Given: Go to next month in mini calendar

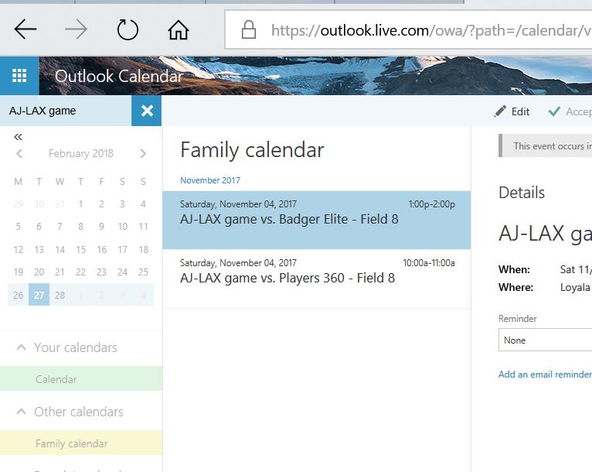Looking at the screenshot, I should pos(143,153).
